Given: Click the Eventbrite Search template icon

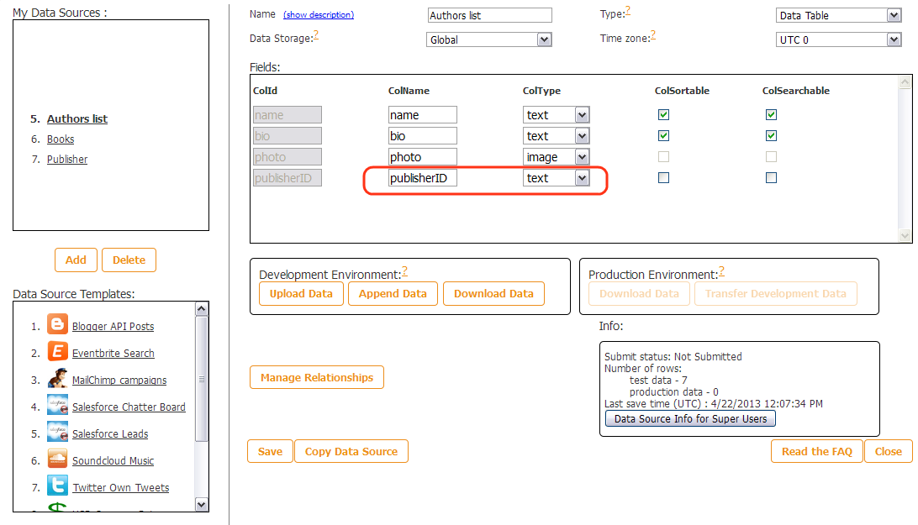Looking at the screenshot, I should pos(57,352).
